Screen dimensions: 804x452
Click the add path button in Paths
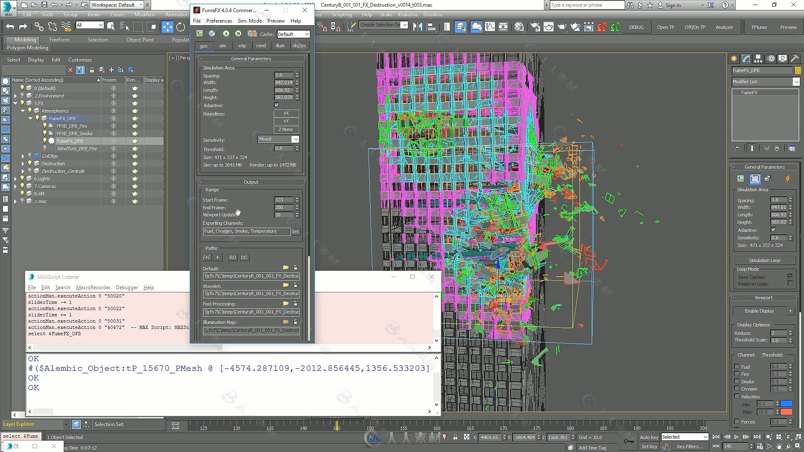point(217,257)
